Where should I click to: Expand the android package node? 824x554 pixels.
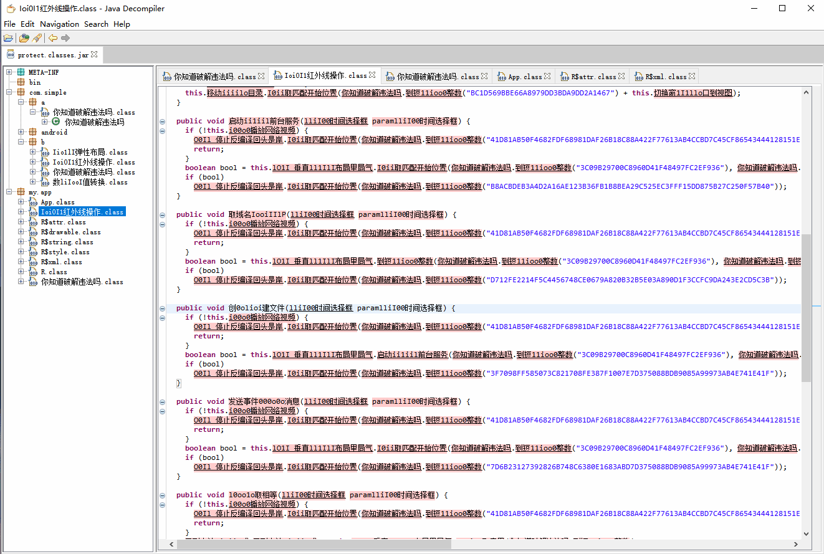click(21, 132)
